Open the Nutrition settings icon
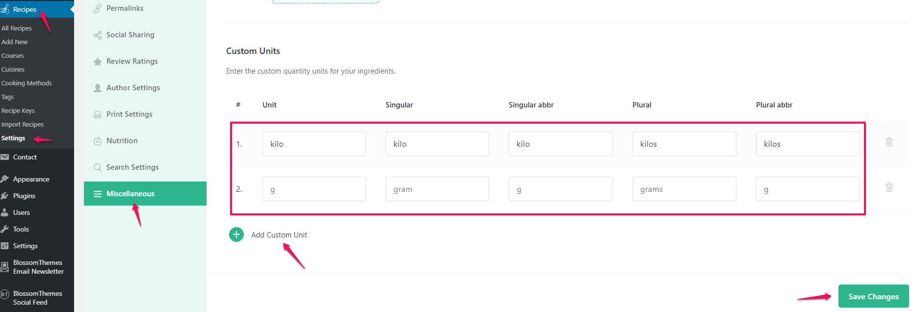The height and width of the screenshot is (312, 915). click(x=98, y=141)
